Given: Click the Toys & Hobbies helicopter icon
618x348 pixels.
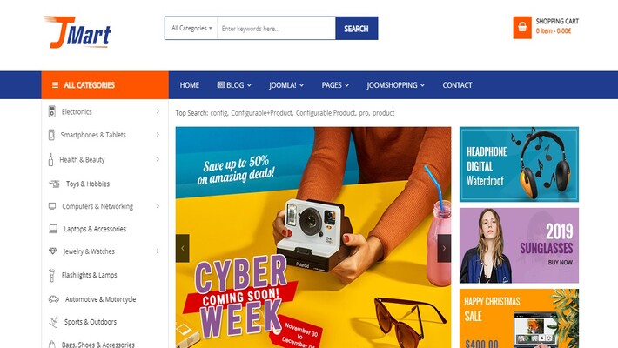Looking at the screenshot, I should click(54, 184).
